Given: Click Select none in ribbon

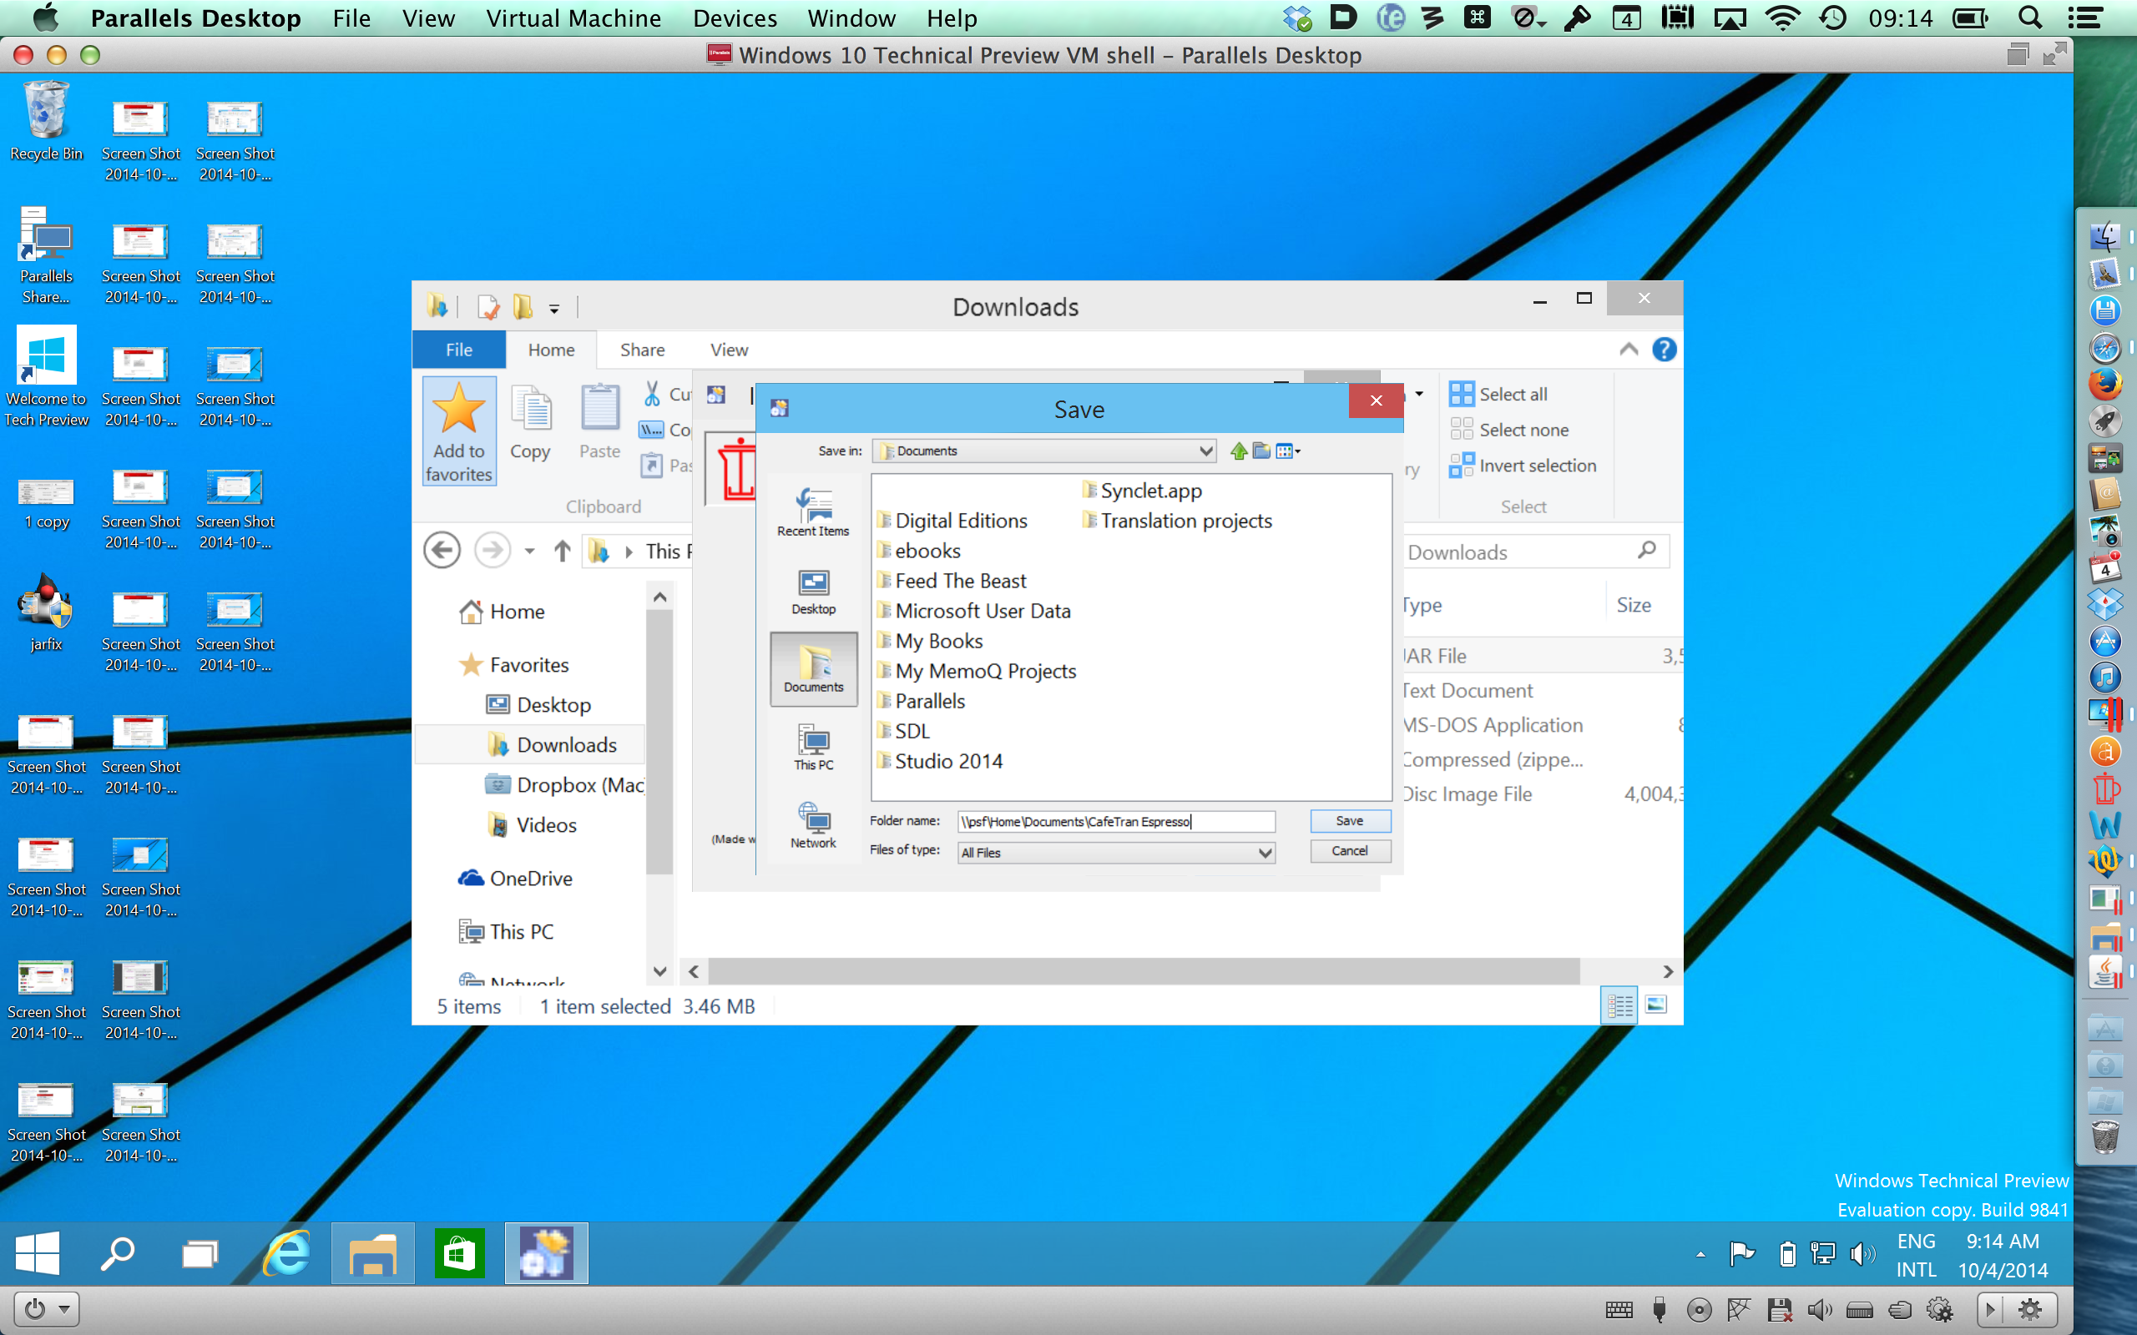Looking at the screenshot, I should pyautogui.click(x=1510, y=430).
